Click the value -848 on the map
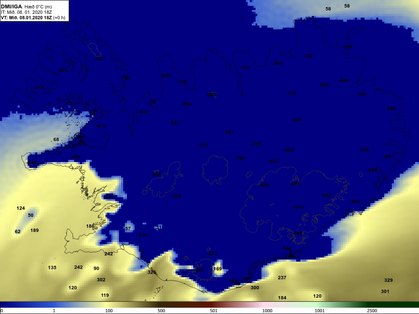 [x=344, y=80]
